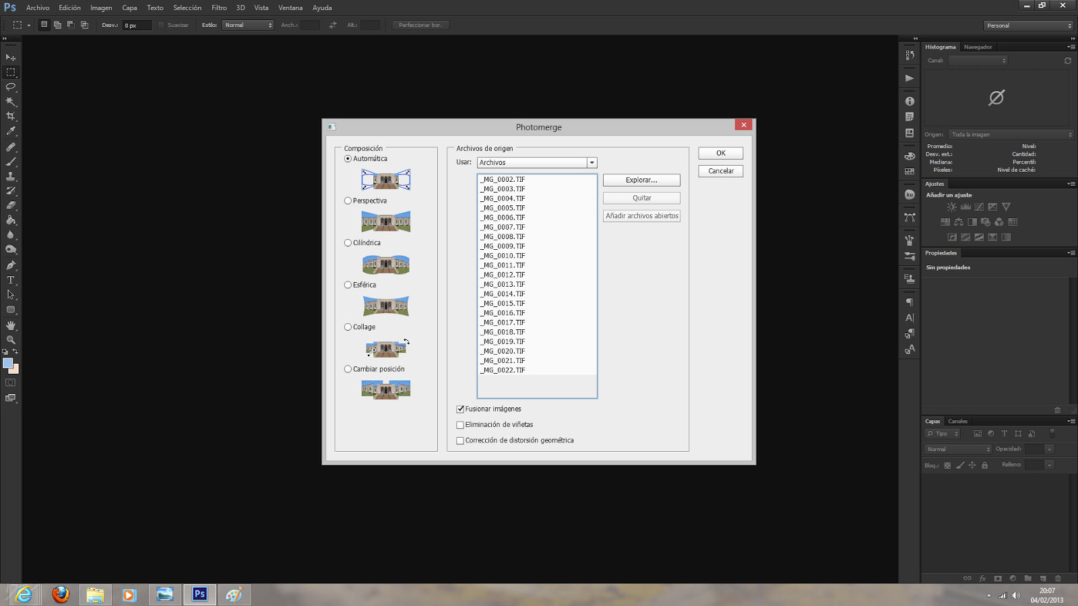Select _MG_0010.TIF in file list
Screen dimensions: 1078x606
[537, 256]
